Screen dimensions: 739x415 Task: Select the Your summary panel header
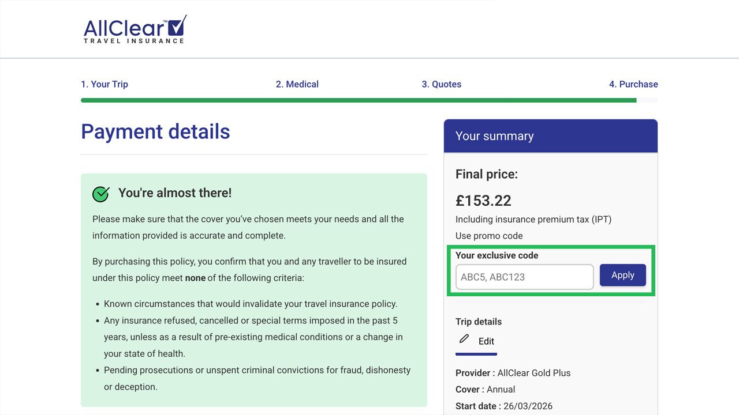coord(494,135)
